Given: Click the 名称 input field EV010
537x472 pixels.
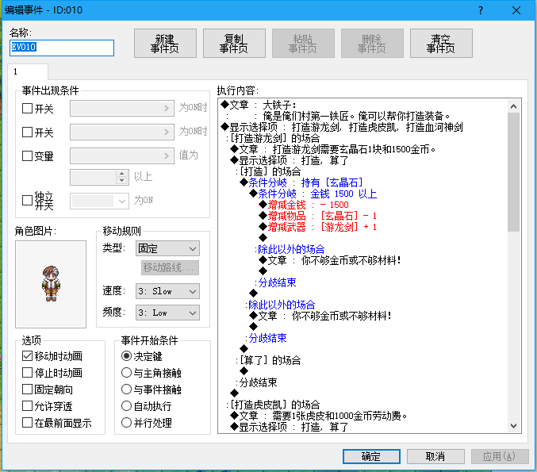Looking at the screenshot, I should tap(62, 48).
